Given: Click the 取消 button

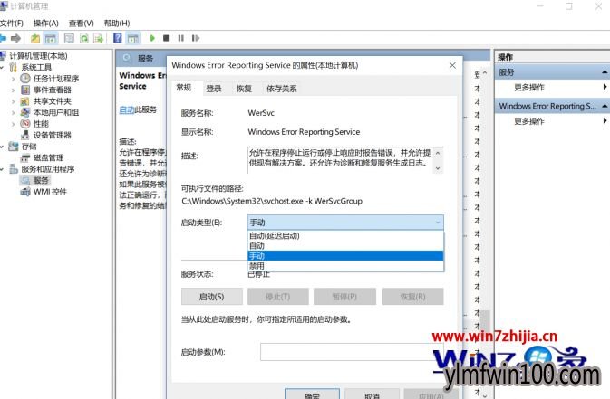Looking at the screenshot, I should pyautogui.click(x=372, y=394).
